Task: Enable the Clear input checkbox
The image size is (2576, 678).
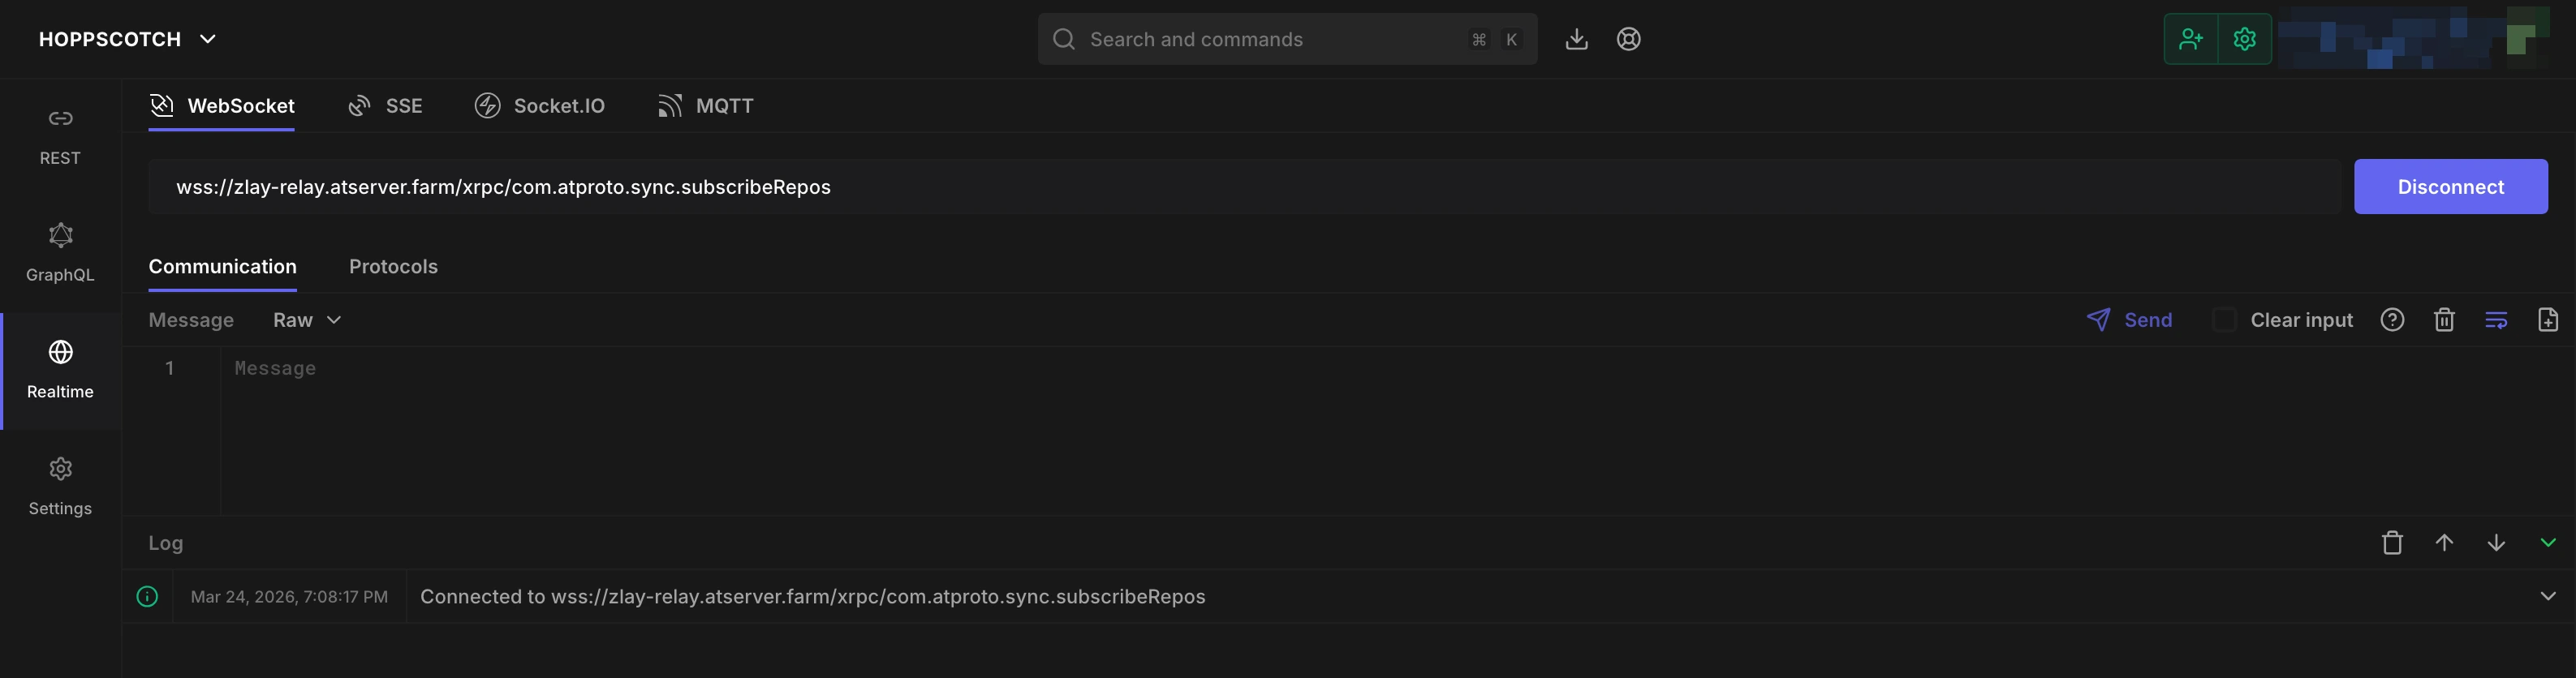Action: point(2224,320)
